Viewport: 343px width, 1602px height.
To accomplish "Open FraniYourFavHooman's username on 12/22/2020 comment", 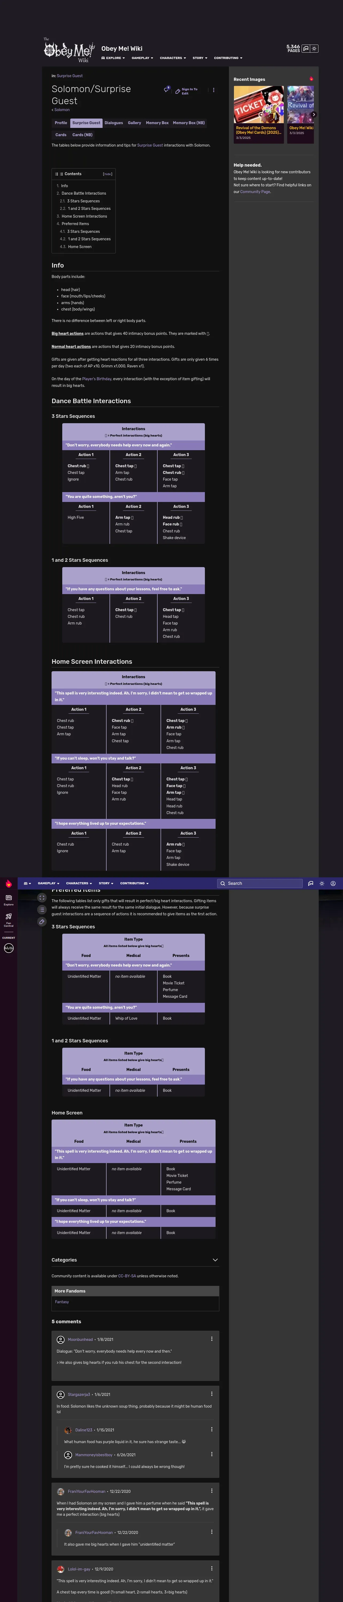I will pos(87,1491).
